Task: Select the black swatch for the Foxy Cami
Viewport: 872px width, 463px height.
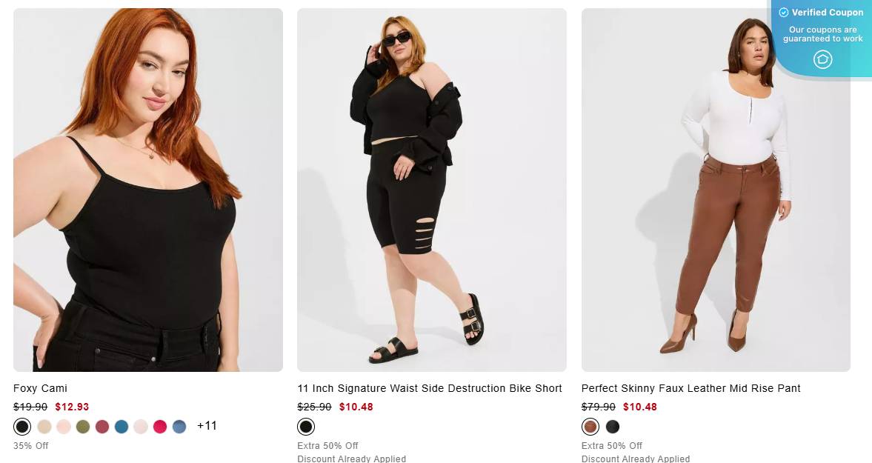Action: click(x=22, y=427)
